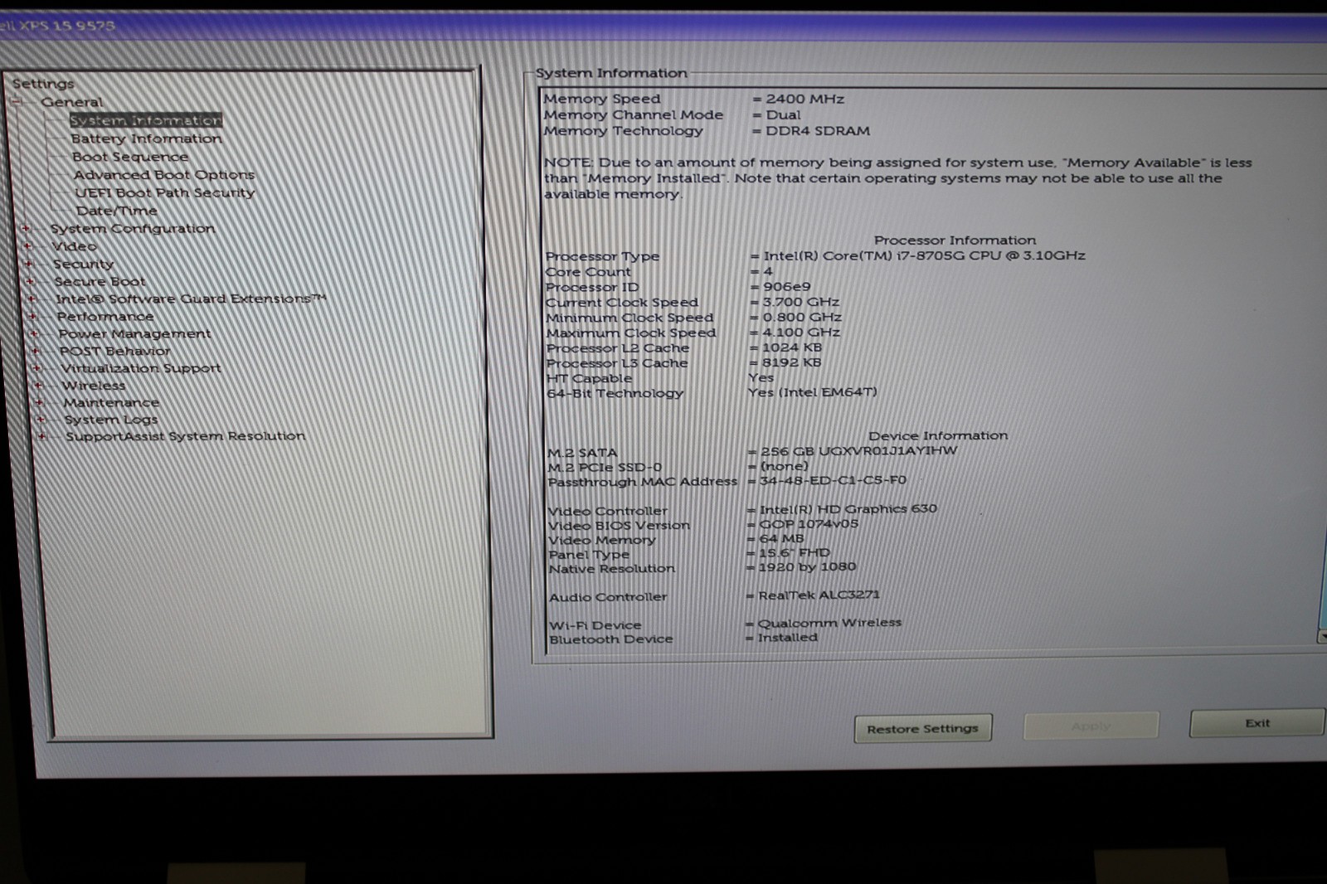Expand the Maintenance node
This screenshot has width=1327, height=884.
point(39,402)
